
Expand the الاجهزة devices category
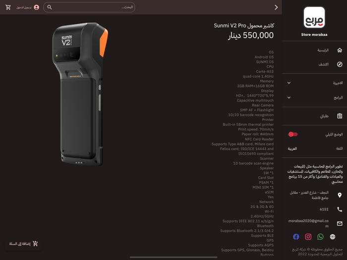pyautogui.click(x=289, y=83)
